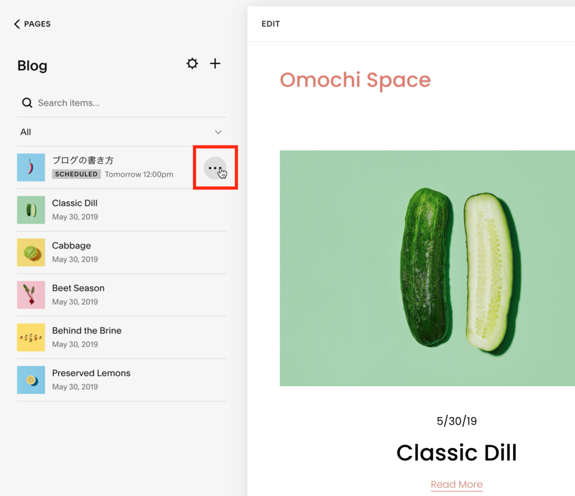This screenshot has height=496, width=575.
Task: Click the large cucumber preview image
Action: point(427,268)
